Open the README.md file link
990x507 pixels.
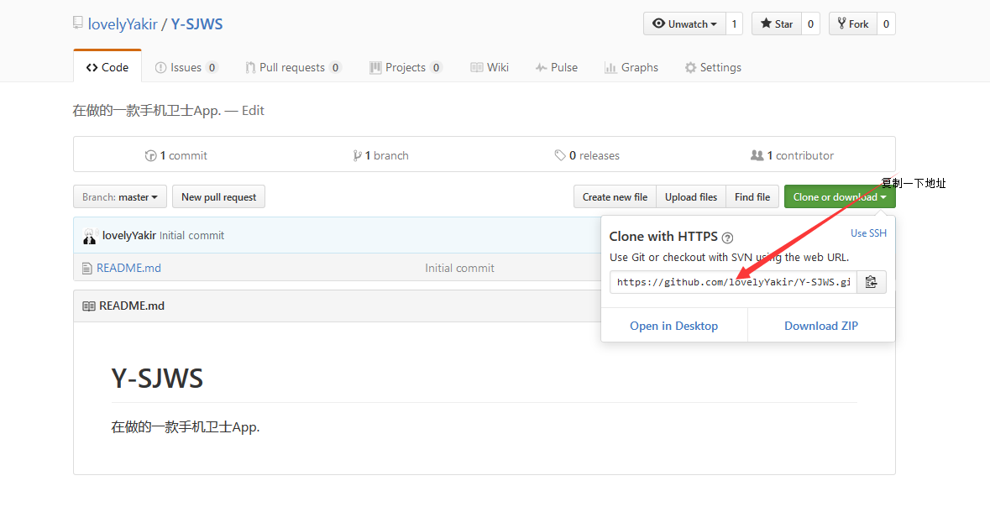[x=128, y=268]
